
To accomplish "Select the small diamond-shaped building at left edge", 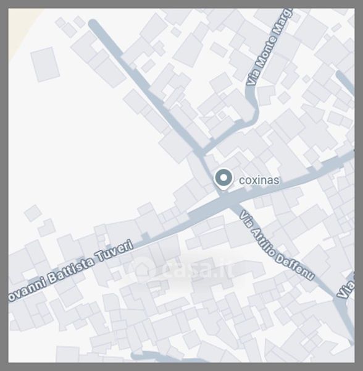I will point(33,213).
